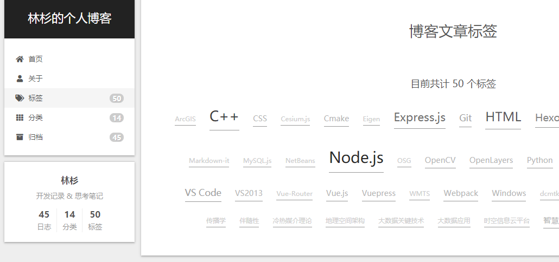Open the OpenLayers tag
This screenshot has width=559, height=262.
click(x=491, y=160)
